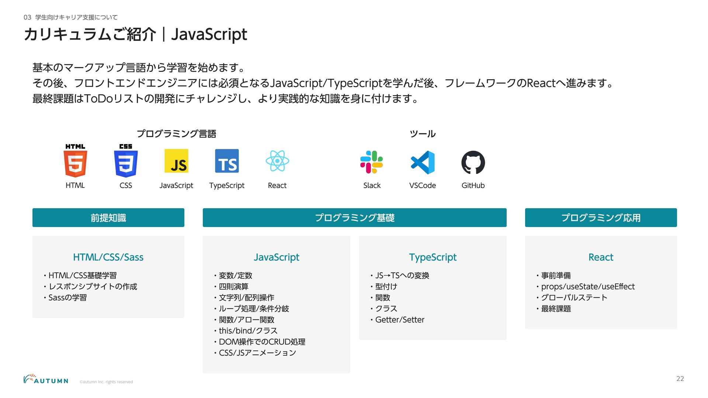
Task: Click the slide page number 22
Action: [x=680, y=378]
